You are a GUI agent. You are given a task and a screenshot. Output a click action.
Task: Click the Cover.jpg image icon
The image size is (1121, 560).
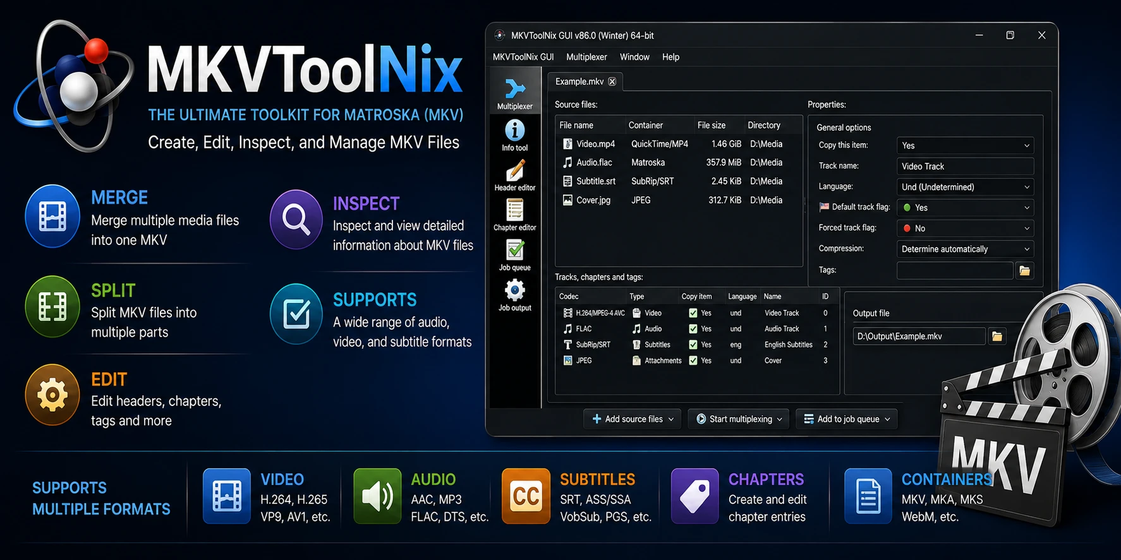567,200
